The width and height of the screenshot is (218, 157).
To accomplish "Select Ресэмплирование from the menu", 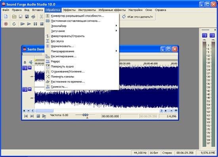I will point(82,56).
